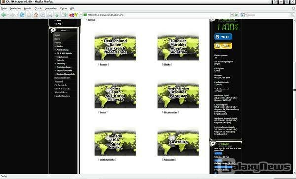Click Africa map with Tunesien Marokko text

(178, 47)
